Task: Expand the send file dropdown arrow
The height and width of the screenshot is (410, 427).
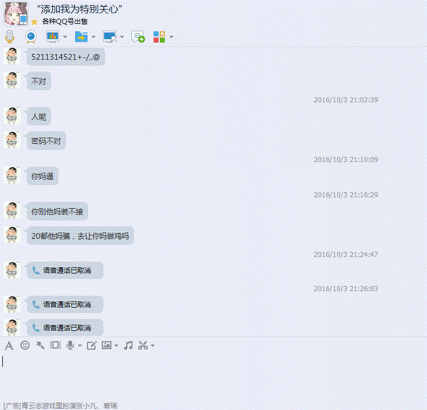Action: tap(93, 37)
